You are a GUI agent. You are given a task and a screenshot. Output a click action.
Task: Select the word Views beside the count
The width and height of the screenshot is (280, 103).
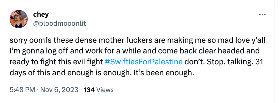tap(105, 90)
